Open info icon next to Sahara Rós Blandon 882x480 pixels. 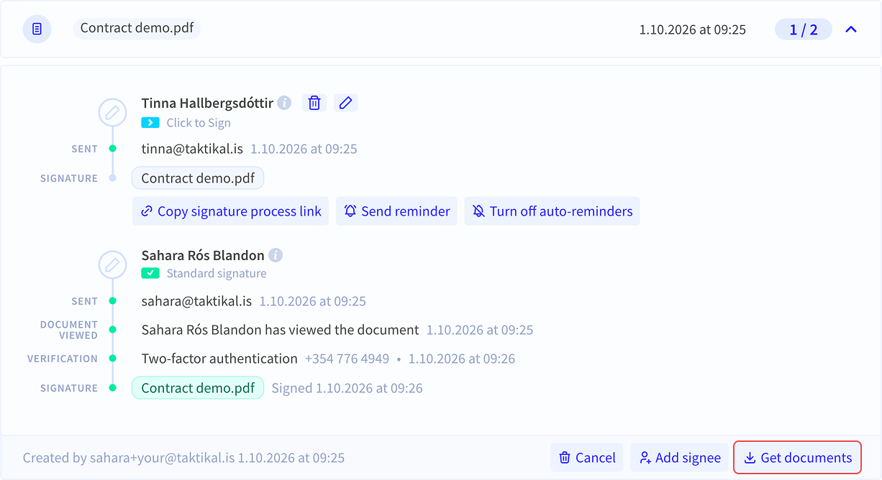[276, 255]
